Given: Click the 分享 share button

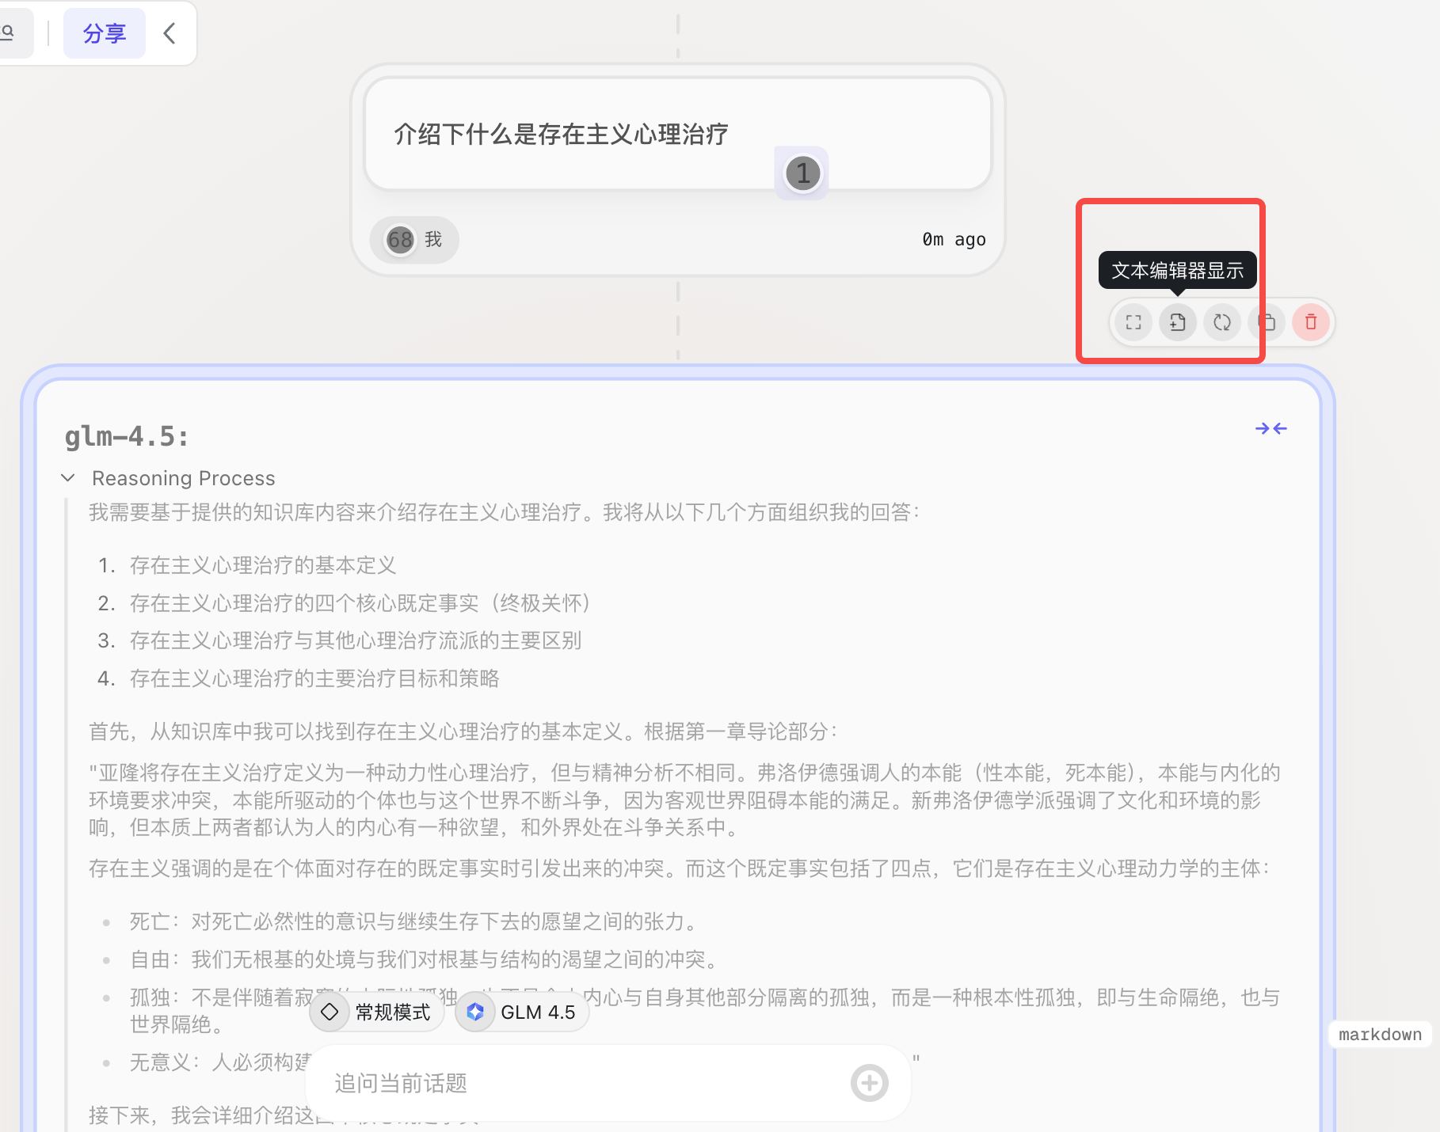Looking at the screenshot, I should [105, 33].
